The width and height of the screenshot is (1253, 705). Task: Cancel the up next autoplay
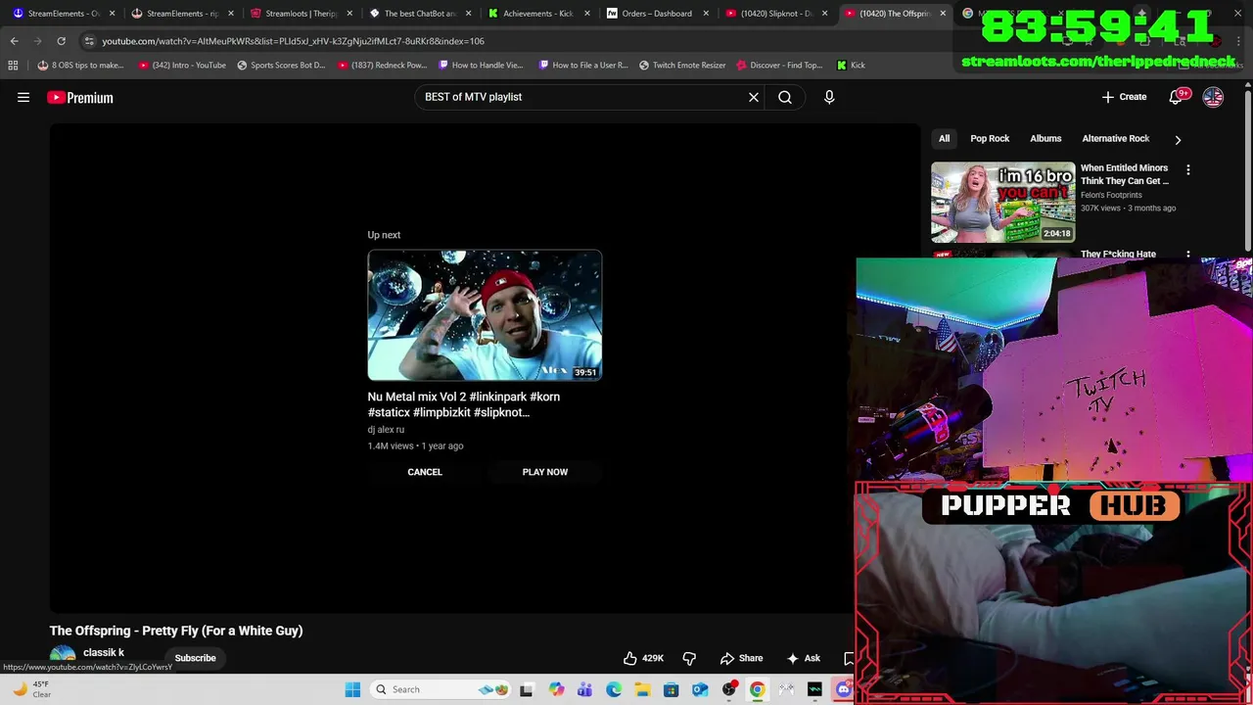pyautogui.click(x=425, y=472)
